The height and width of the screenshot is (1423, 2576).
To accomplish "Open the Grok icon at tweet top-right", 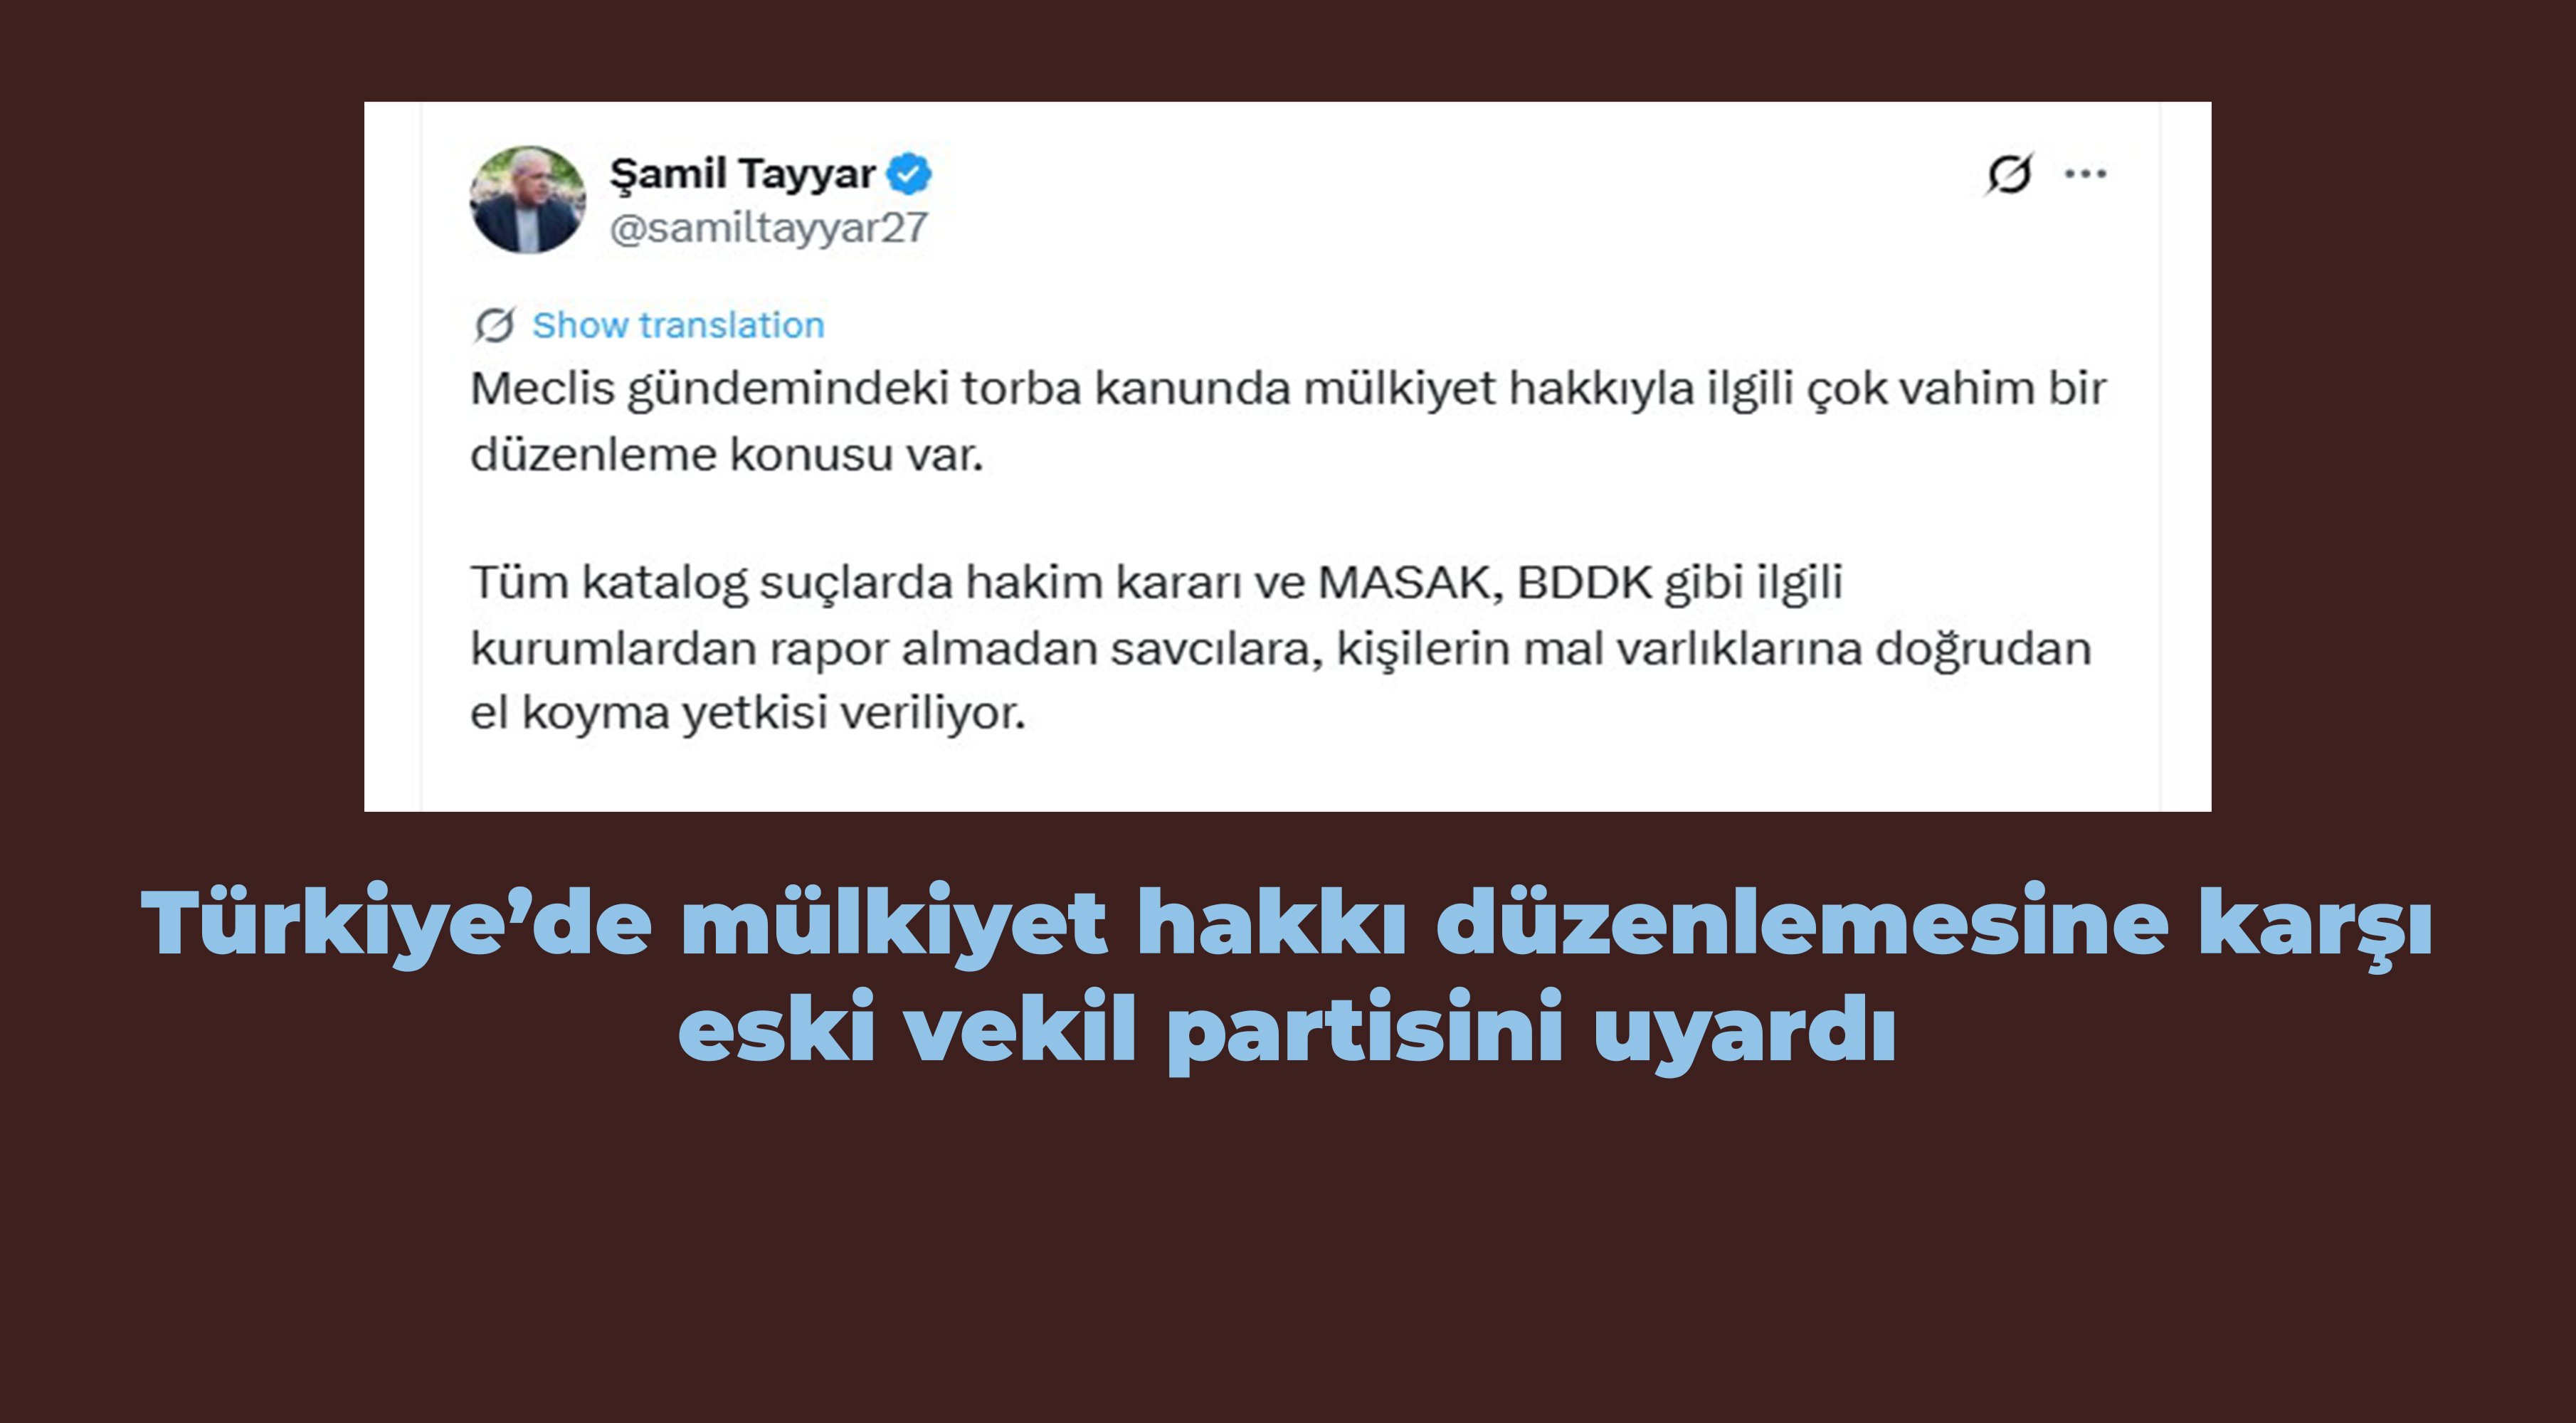I will (2008, 174).
